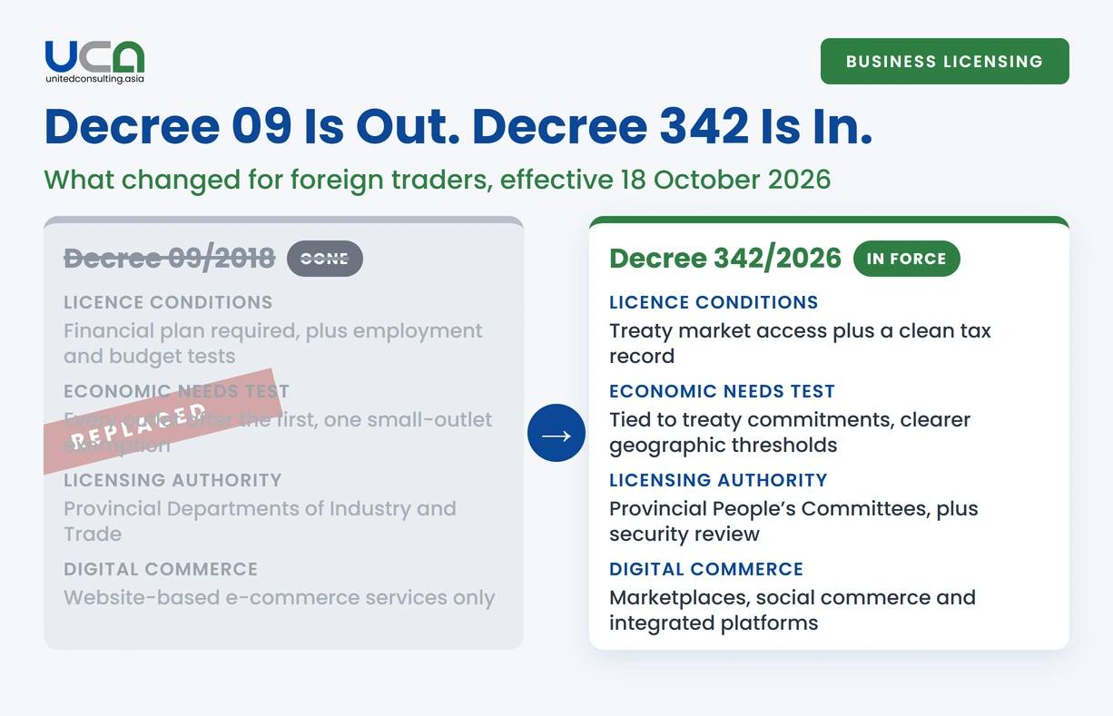Viewport: 1113px width, 716px height.
Task: Click 'Provincial Departments of Industry and Trade'
Action: (x=260, y=521)
